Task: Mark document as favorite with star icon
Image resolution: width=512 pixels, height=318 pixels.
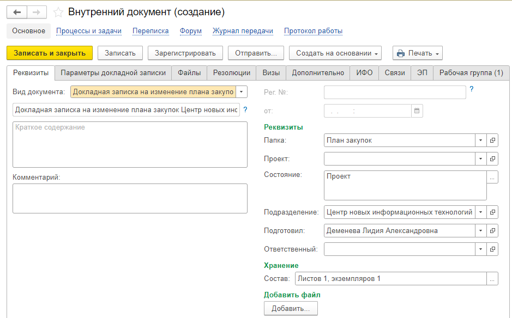Action: click(58, 13)
